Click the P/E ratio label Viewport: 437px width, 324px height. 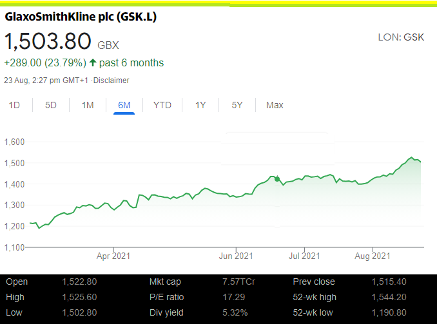(x=167, y=297)
